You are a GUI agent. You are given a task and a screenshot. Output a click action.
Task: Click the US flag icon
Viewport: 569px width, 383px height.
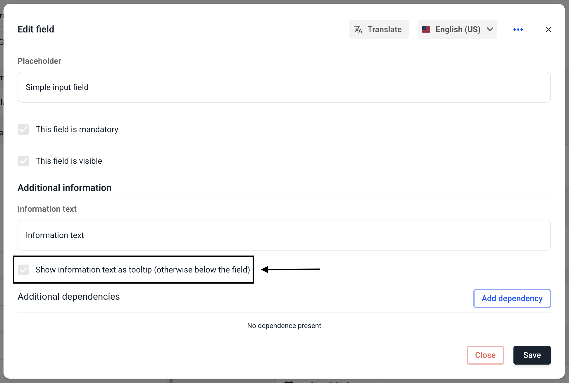(x=426, y=30)
